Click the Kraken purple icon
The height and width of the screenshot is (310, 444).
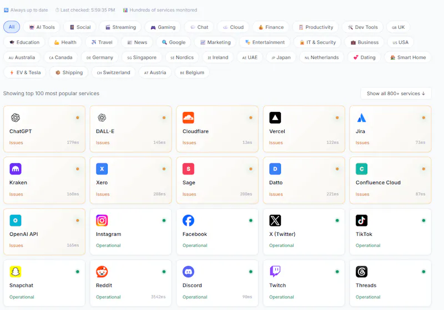16,169
